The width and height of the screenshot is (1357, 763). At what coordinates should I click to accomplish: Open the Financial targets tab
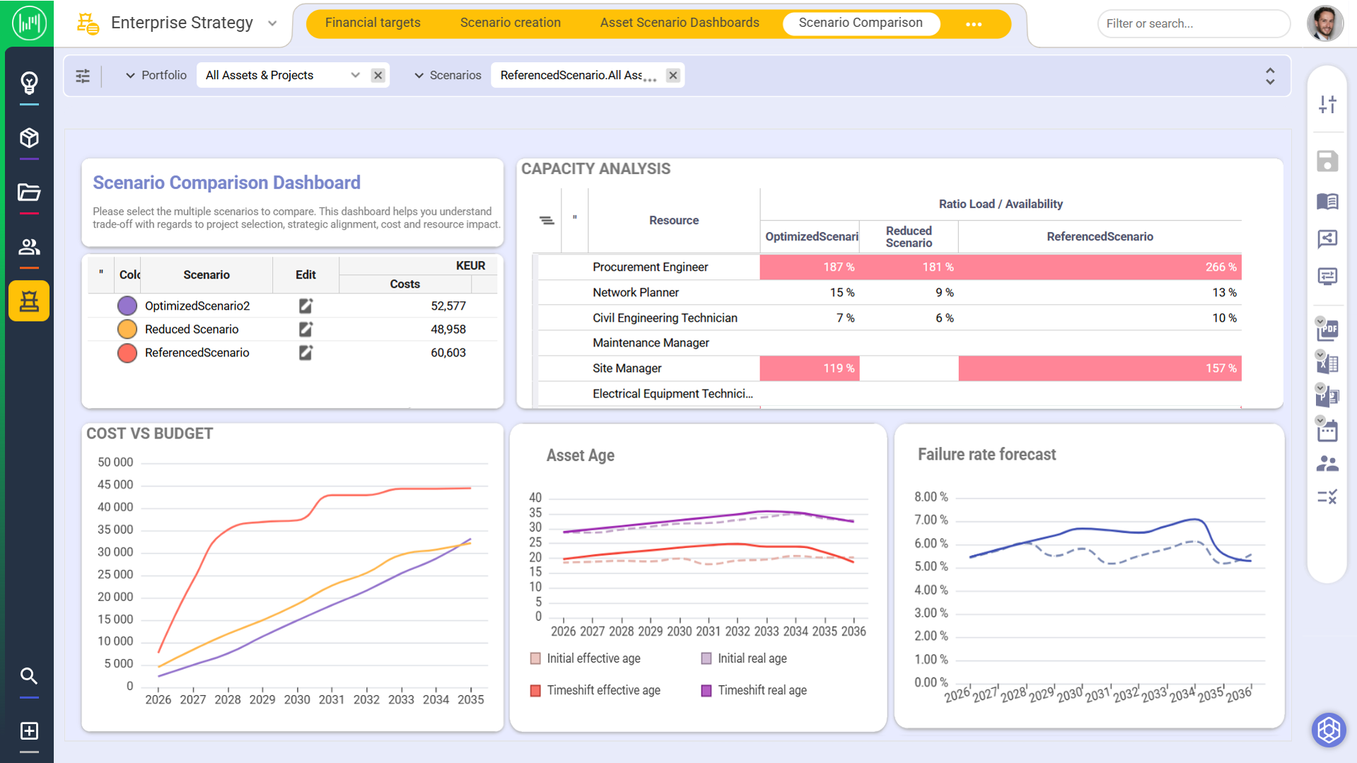click(x=373, y=23)
